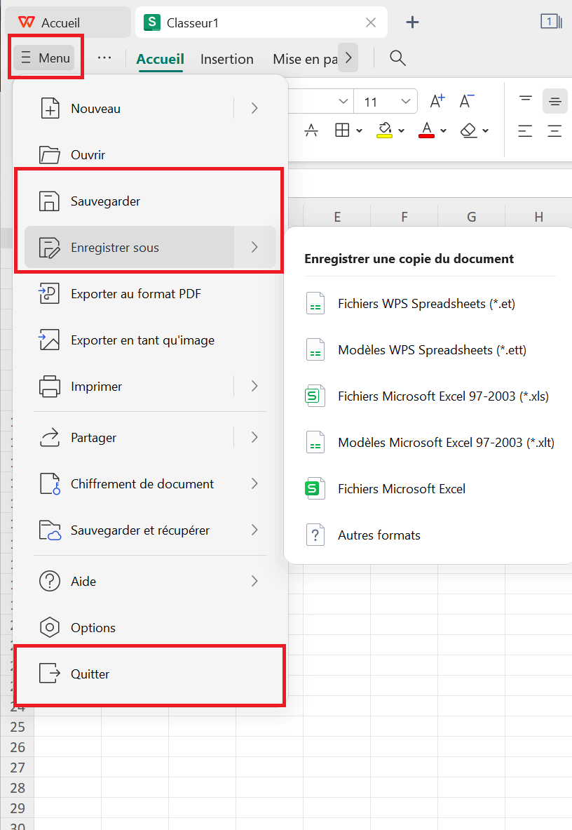Select column G header
572x830 pixels.
tap(472, 217)
